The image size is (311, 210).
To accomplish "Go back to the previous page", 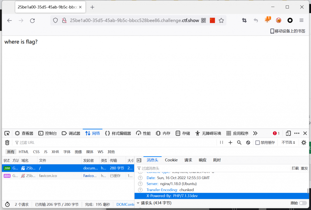I will tap(9, 20).
